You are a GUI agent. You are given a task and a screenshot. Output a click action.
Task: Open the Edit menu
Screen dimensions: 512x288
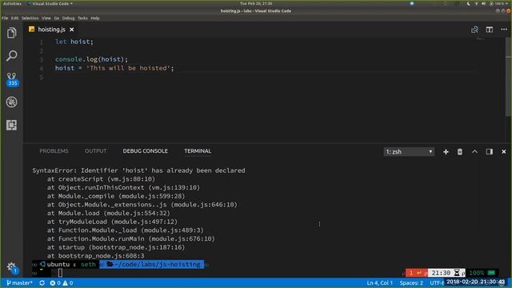pyautogui.click(x=14, y=18)
